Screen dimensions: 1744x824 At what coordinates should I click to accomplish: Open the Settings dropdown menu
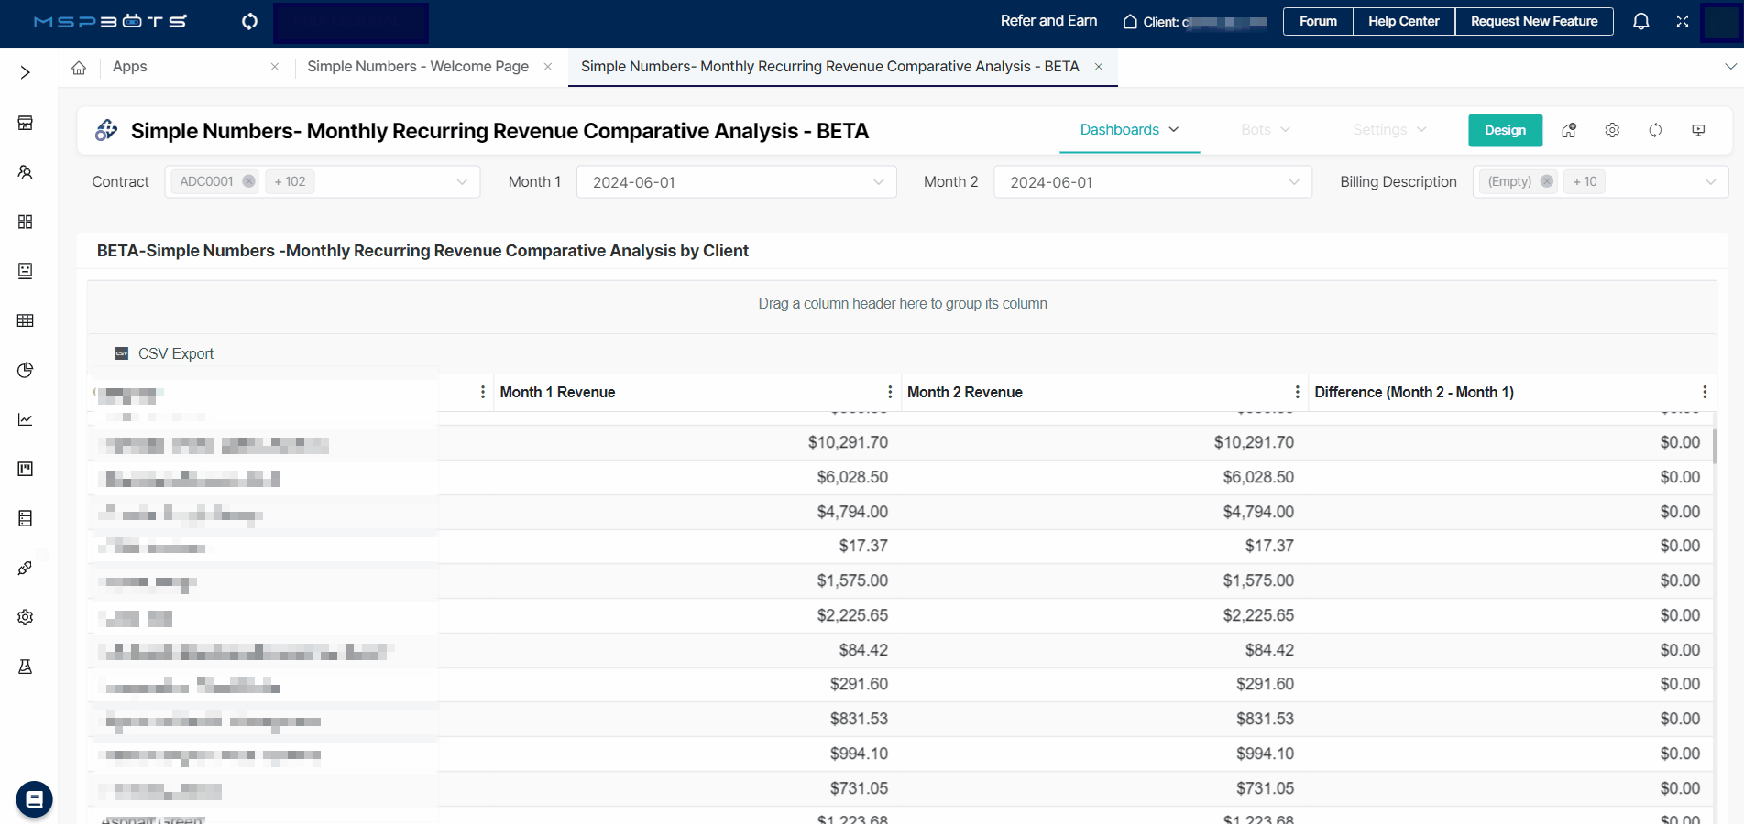pos(1390,130)
